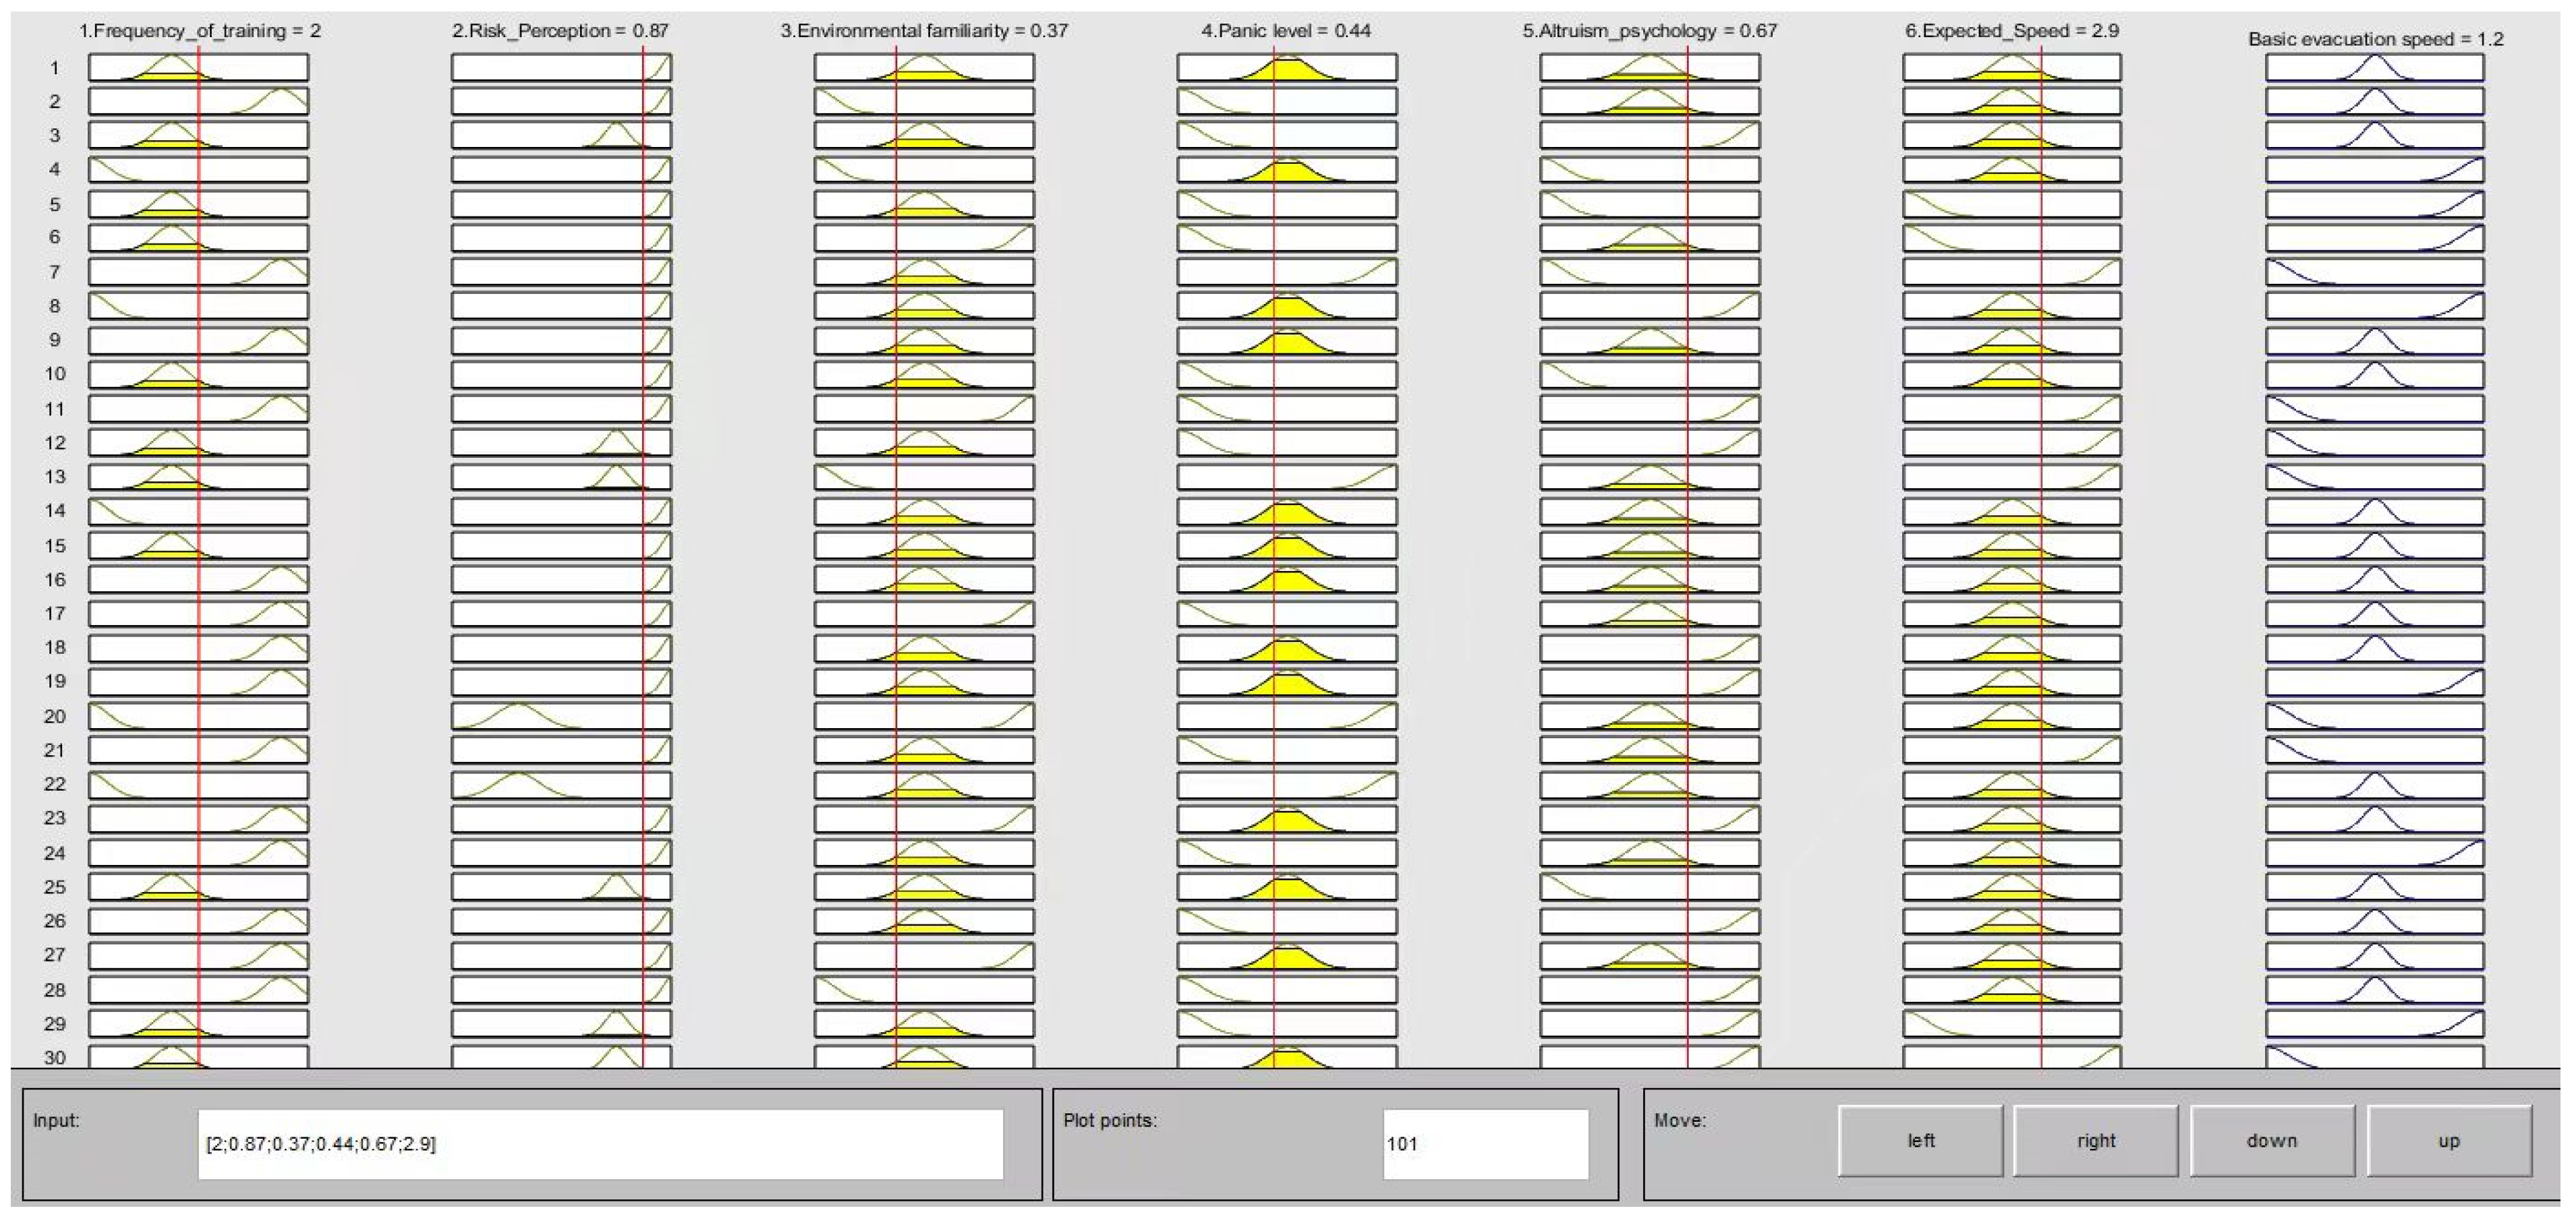Click Panic level plot in rule 7

[1286, 272]
